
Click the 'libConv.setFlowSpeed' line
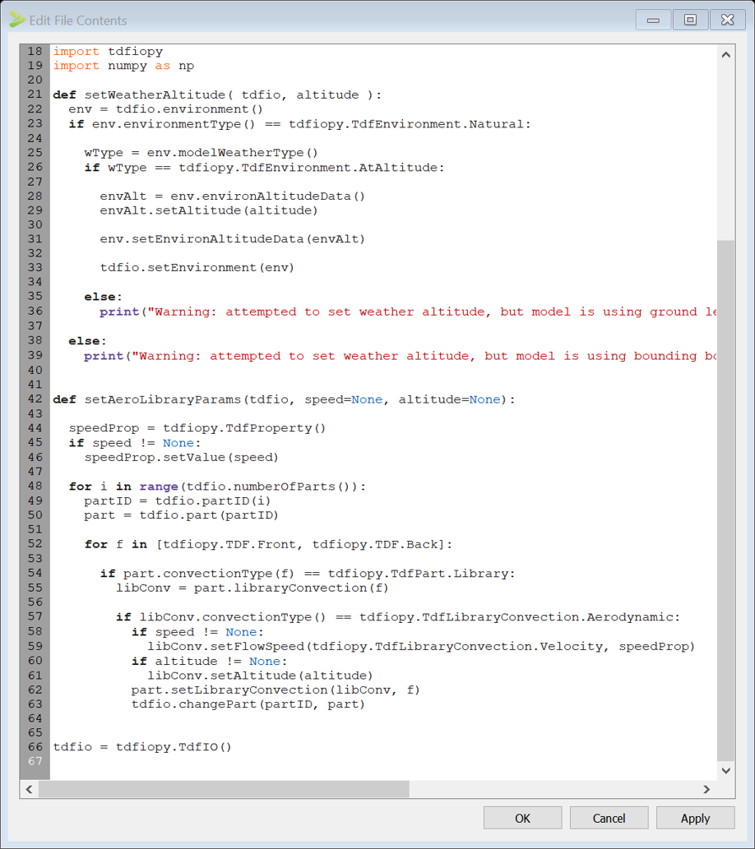tap(421, 647)
